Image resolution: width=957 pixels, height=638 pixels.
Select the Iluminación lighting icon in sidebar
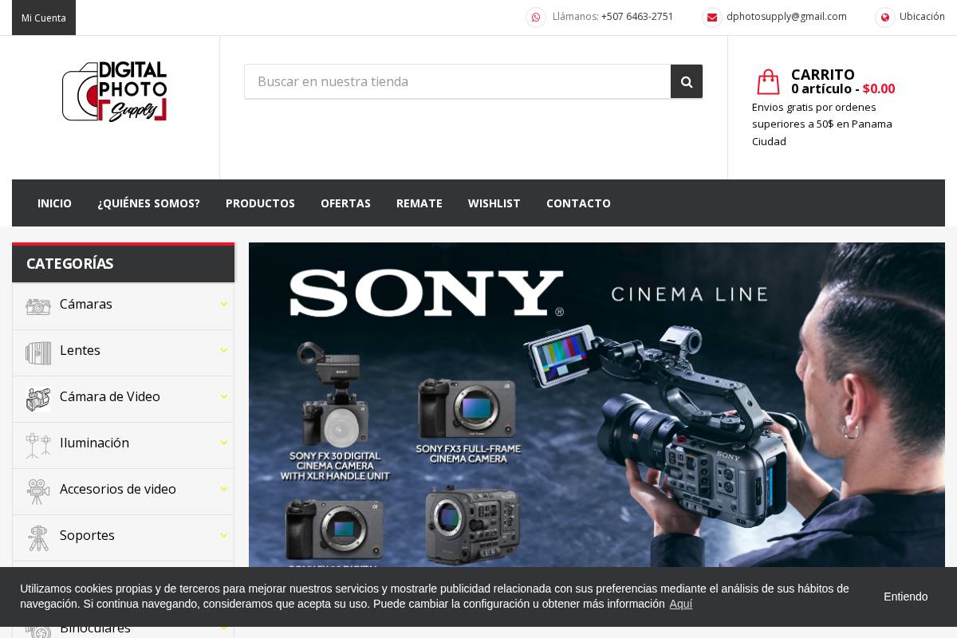tap(37, 445)
